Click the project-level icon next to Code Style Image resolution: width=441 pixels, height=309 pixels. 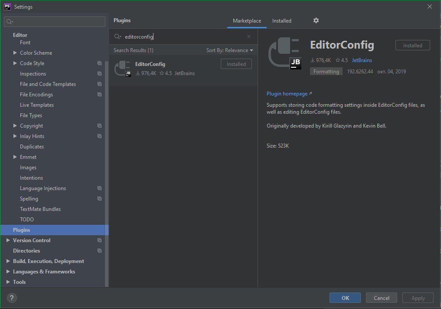tap(100, 63)
